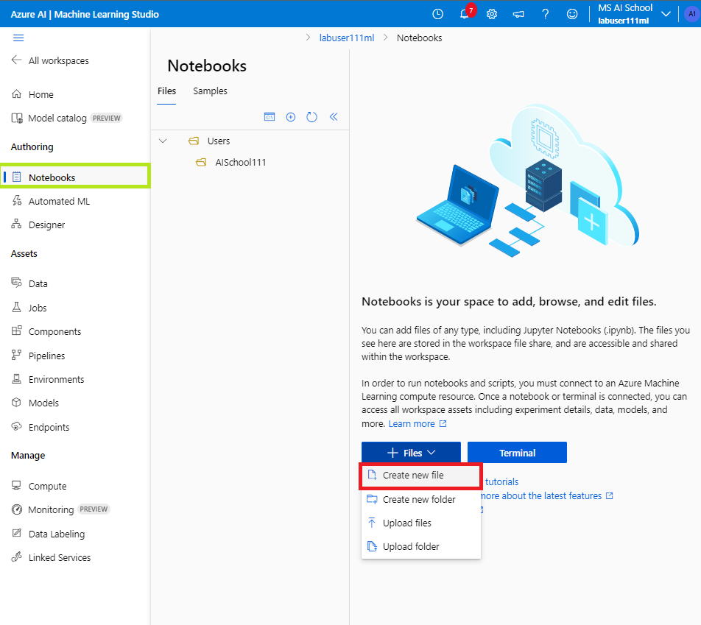The height and width of the screenshot is (625, 701).
Task: Click the Monitoring gauge icon
Action: (16, 509)
